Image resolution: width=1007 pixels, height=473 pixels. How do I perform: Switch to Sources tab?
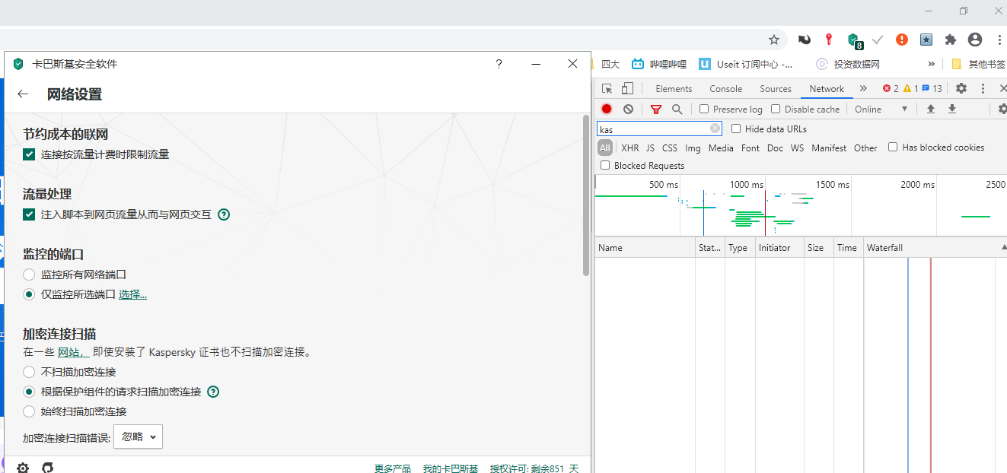pyautogui.click(x=776, y=89)
